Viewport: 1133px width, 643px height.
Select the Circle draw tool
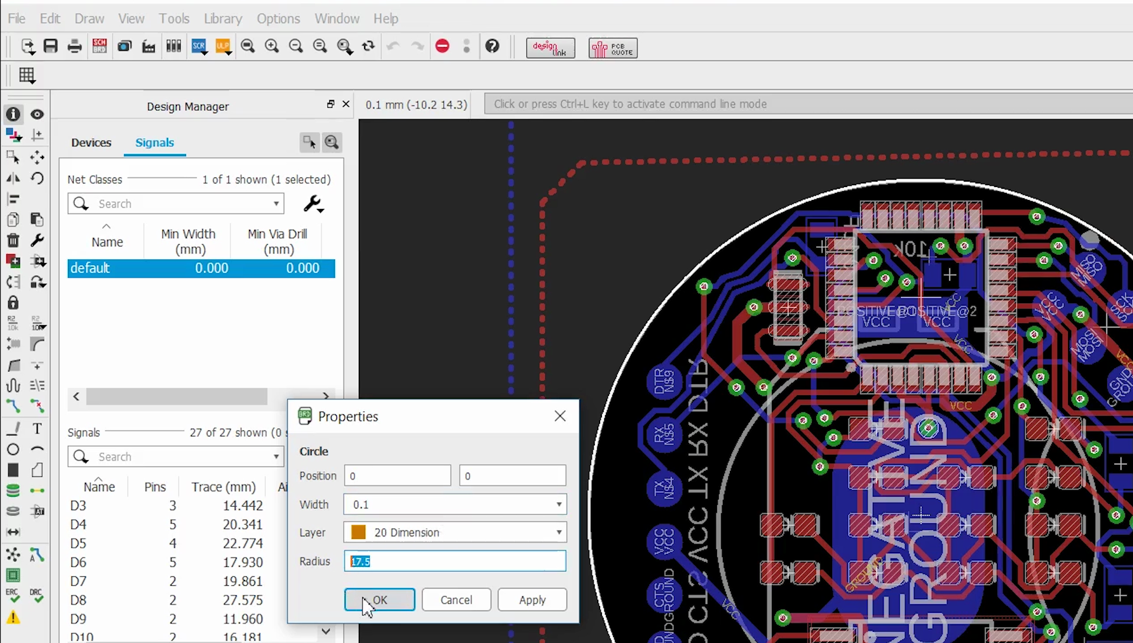tap(13, 450)
